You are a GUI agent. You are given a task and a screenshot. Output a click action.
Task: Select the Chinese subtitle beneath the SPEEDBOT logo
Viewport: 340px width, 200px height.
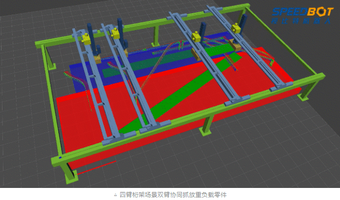tap(301, 21)
